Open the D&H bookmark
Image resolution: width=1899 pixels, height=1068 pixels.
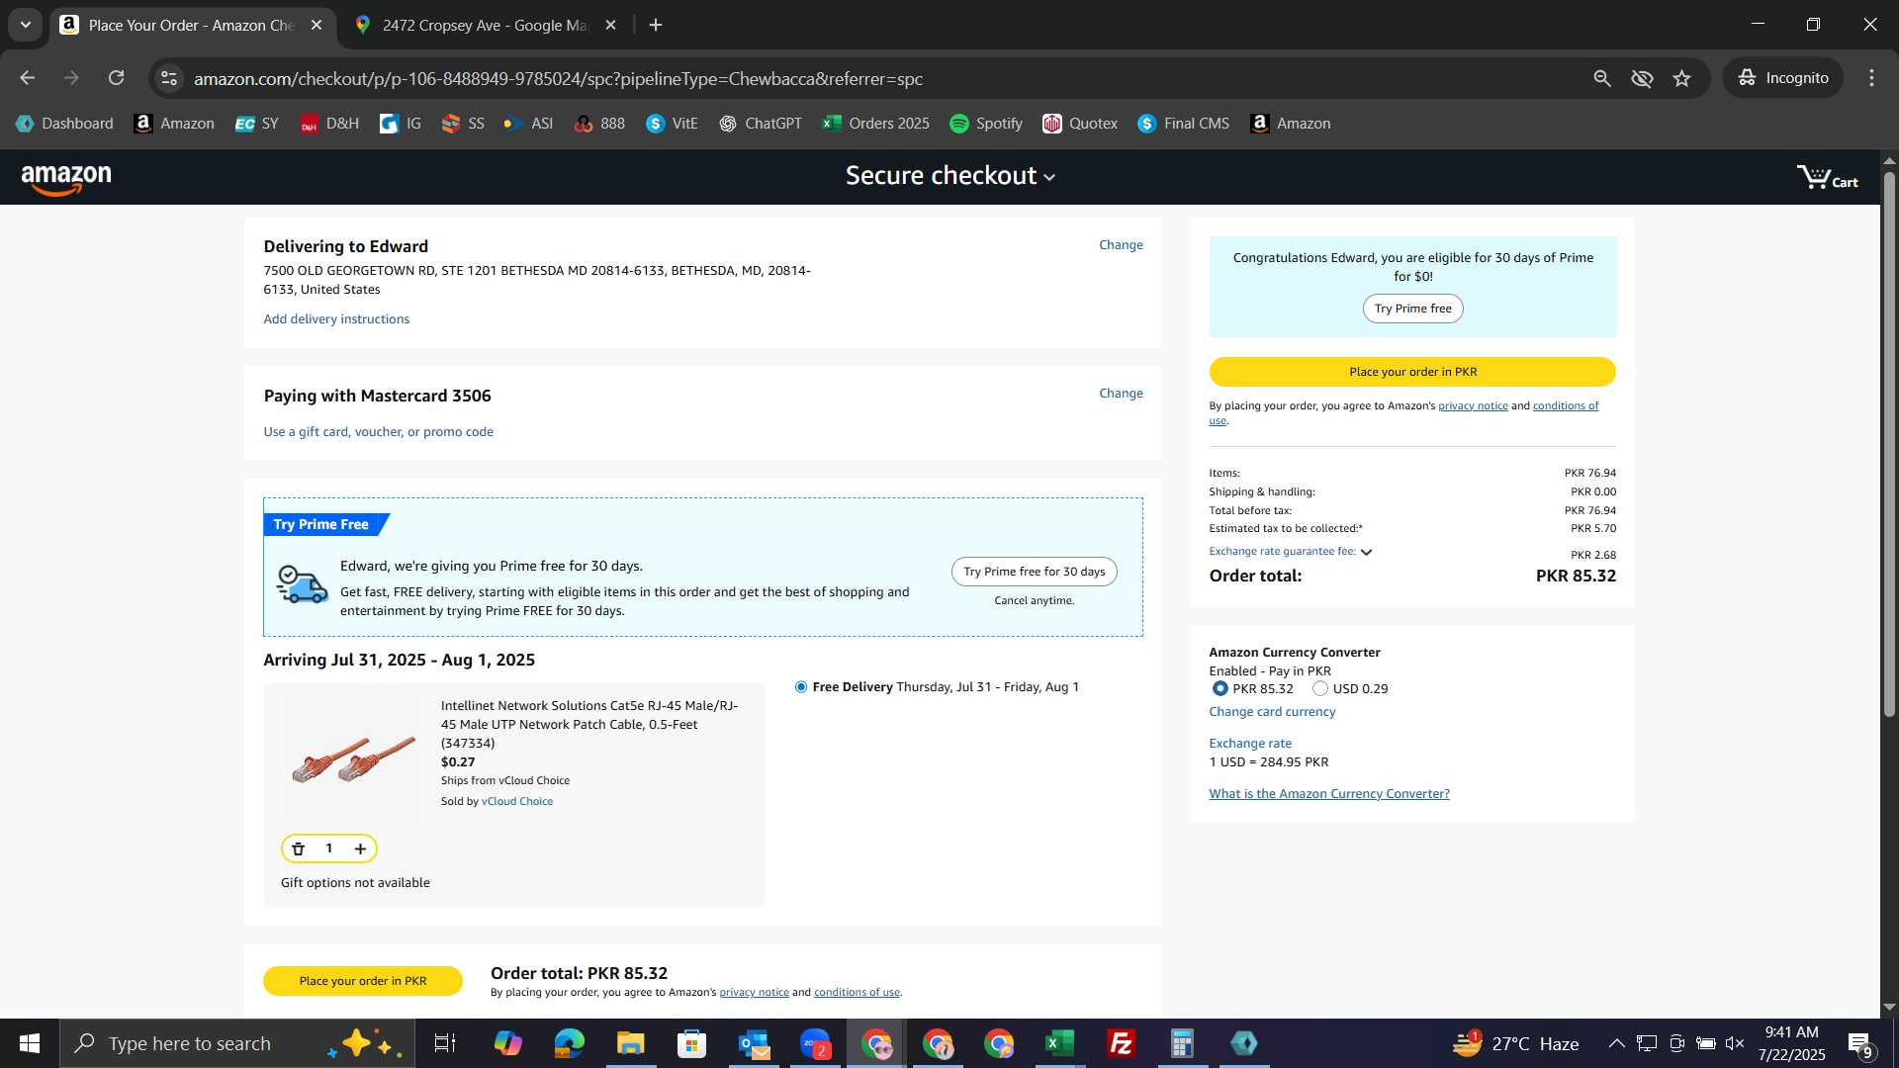(329, 124)
